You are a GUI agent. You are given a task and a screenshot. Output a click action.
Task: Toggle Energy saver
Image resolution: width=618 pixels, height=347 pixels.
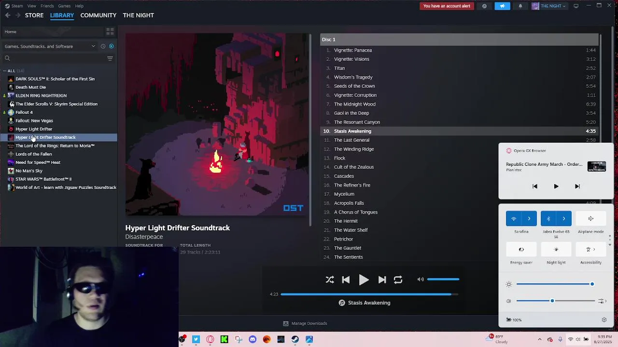point(521,250)
